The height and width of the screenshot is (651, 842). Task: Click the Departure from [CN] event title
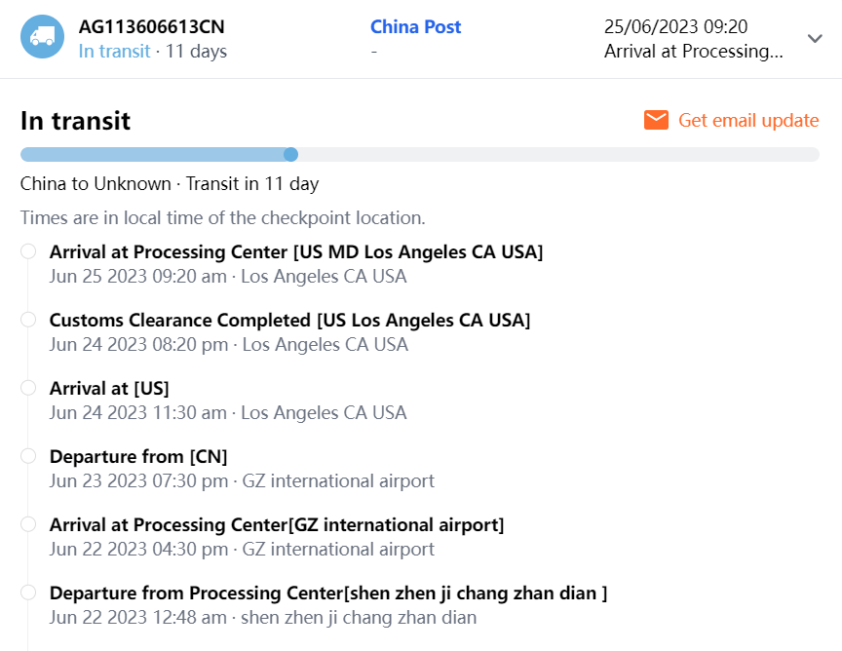pos(138,456)
